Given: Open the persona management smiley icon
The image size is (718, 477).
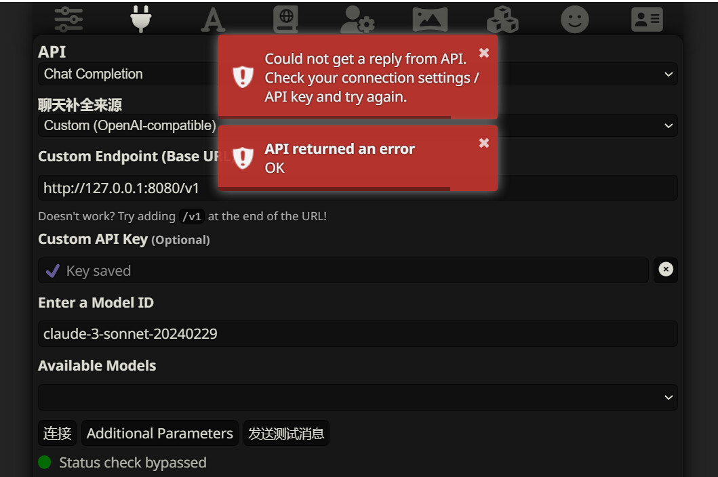Looking at the screenshot, I should [x=575, y=20].
